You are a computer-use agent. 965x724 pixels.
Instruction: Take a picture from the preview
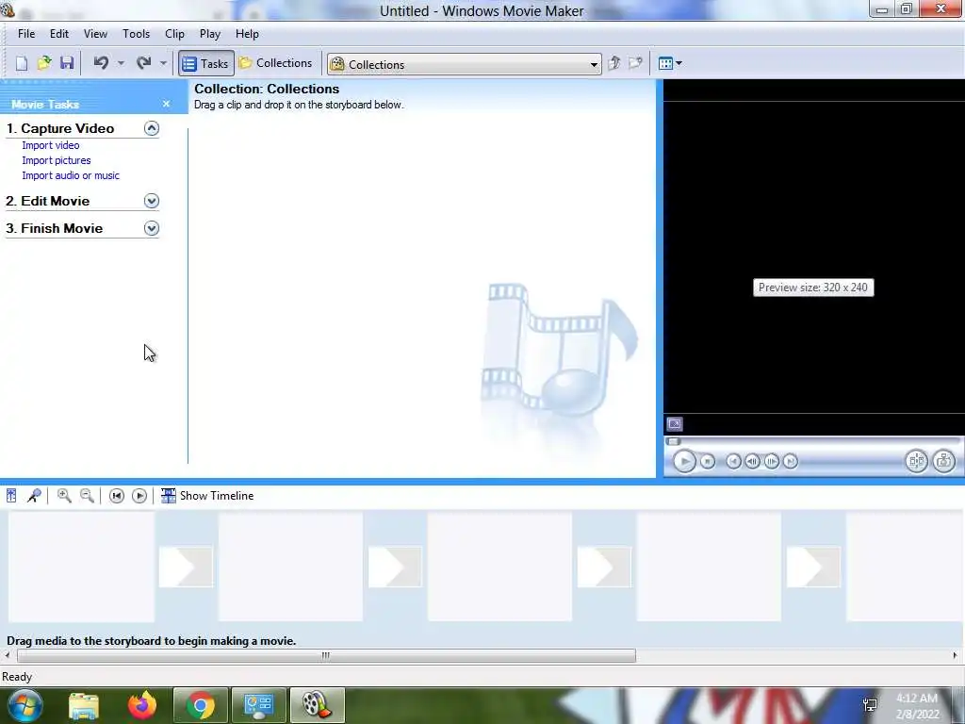click(x=944, y=461)
